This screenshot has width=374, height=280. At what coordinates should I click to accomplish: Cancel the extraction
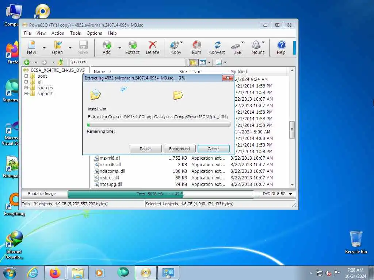pos(213,149)
